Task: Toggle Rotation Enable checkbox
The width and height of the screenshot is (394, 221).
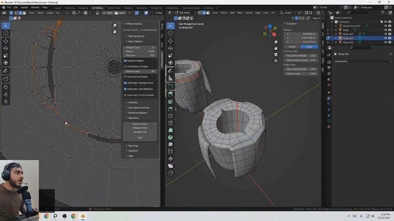Action: pyautogui.click(x=125, y=61)
